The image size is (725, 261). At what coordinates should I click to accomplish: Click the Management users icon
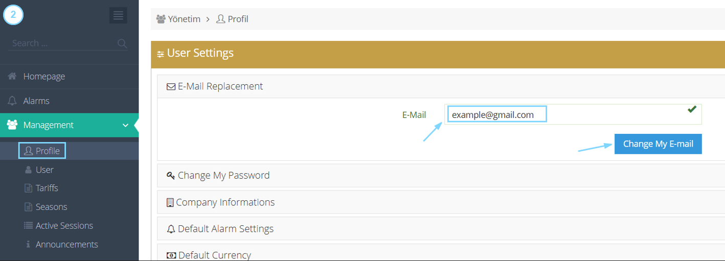12,125
